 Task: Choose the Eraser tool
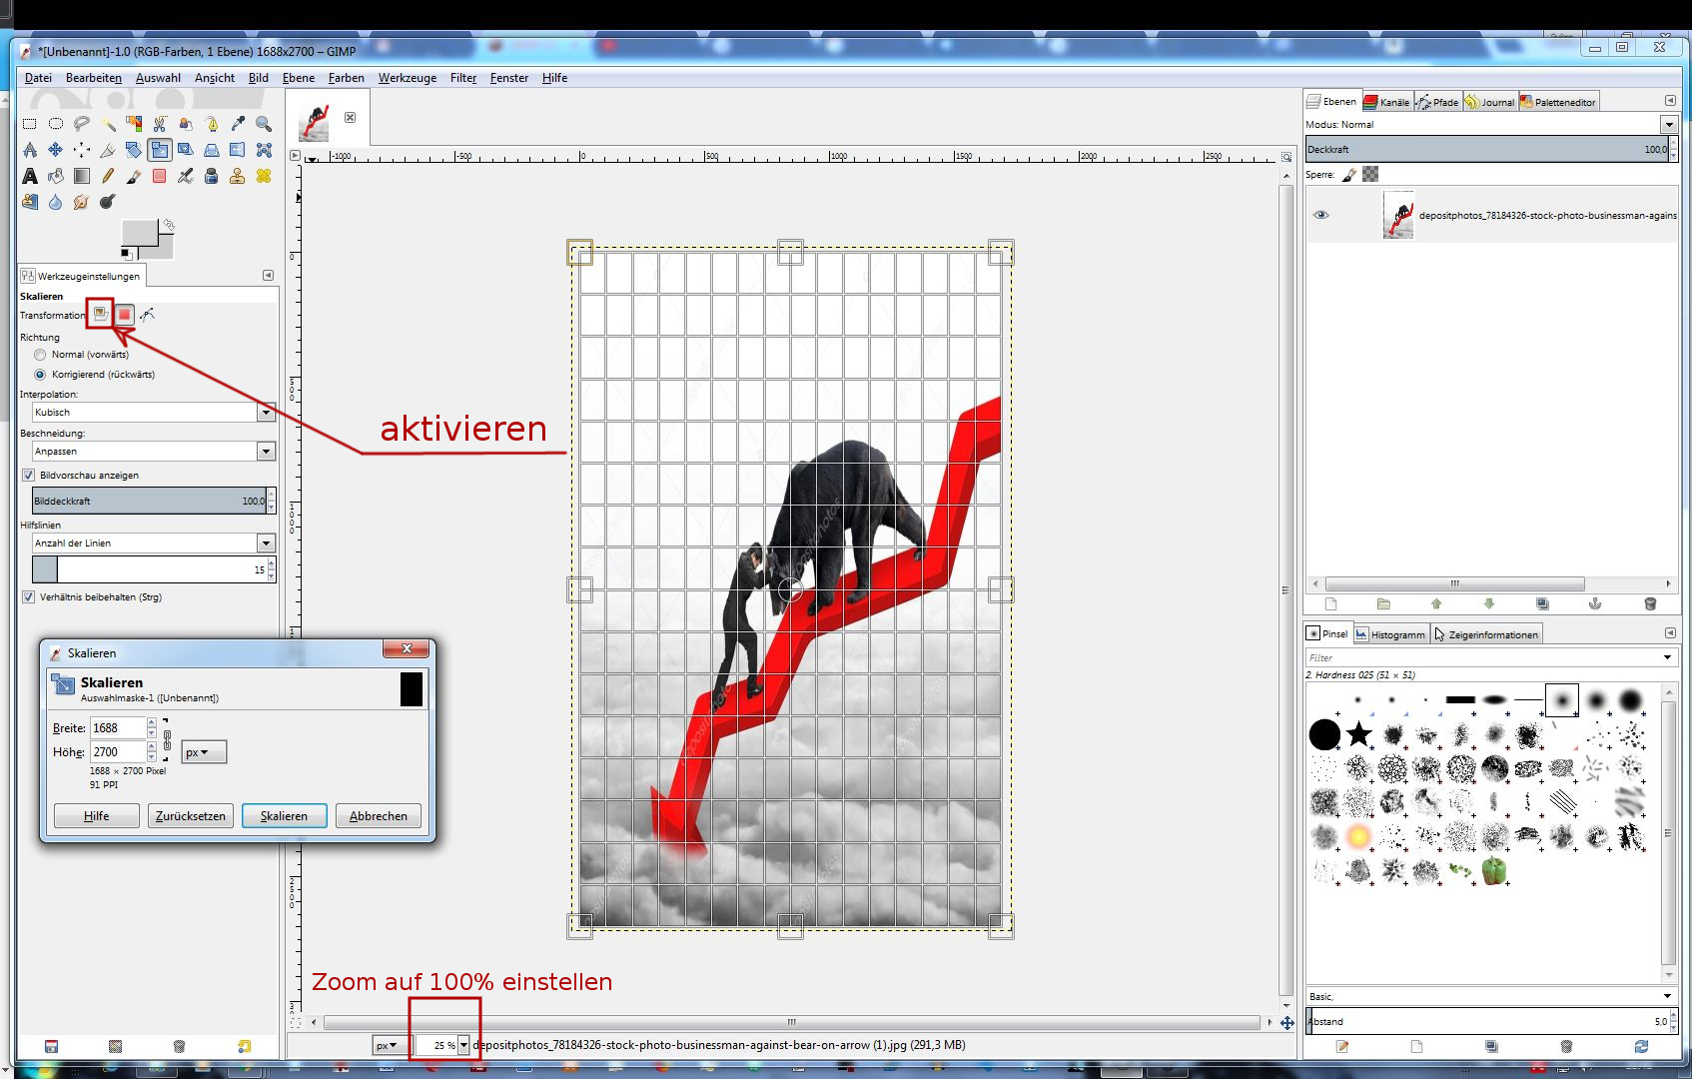[x=160, y=176]
